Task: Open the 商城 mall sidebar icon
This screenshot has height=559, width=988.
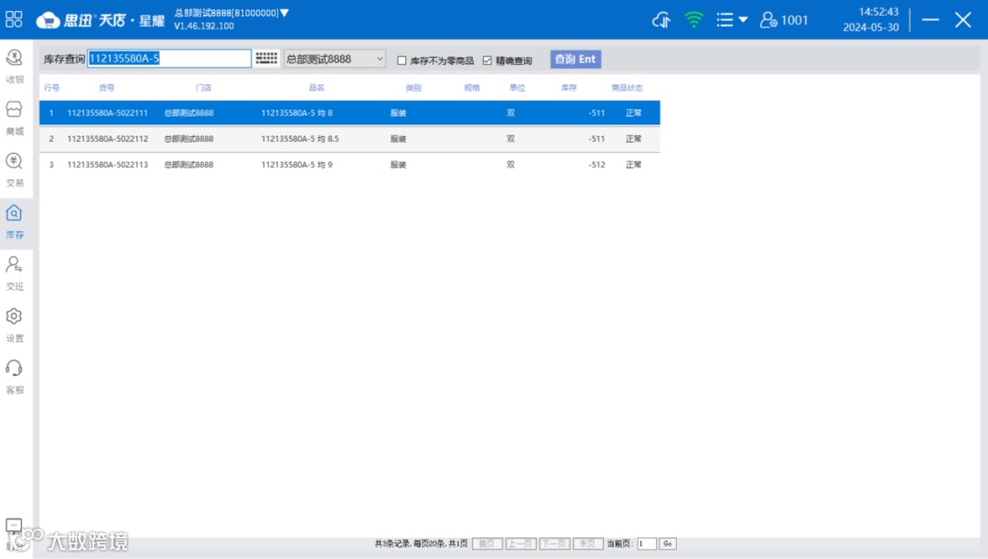Action: pos(15,118)
